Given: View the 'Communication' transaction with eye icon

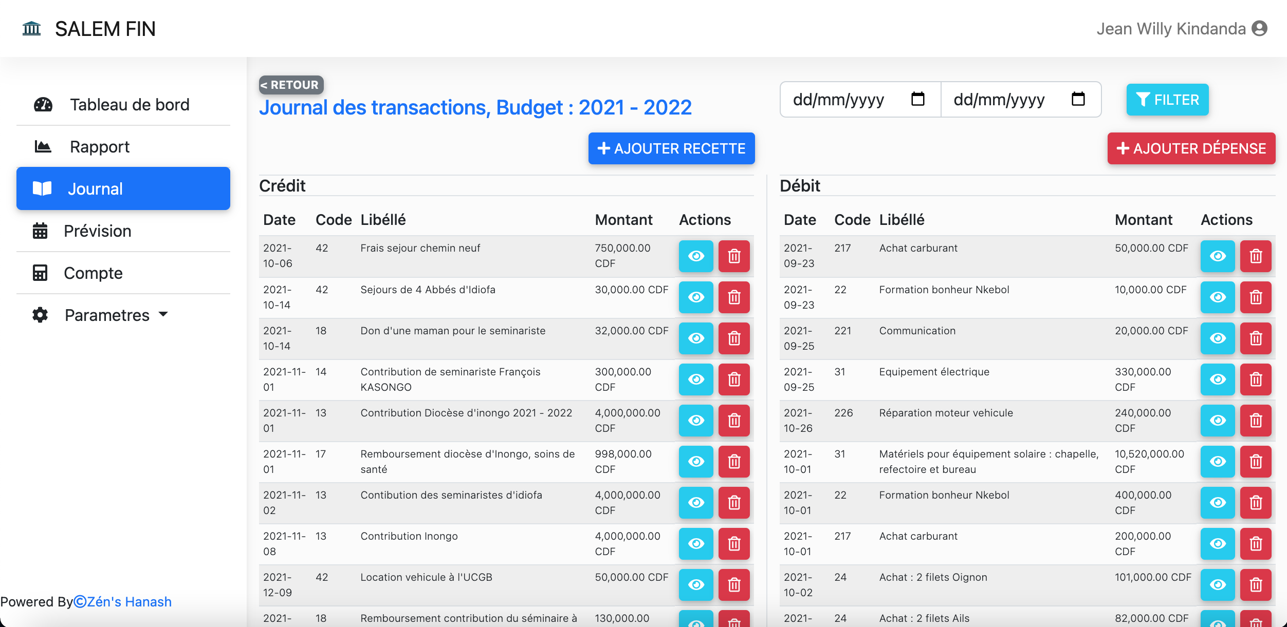Looking at the screenshot, I should [x=1218, y=338].
